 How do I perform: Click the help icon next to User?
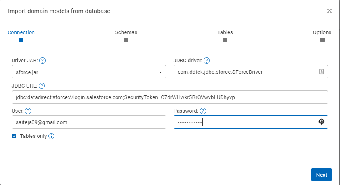[x=28, y=111]
